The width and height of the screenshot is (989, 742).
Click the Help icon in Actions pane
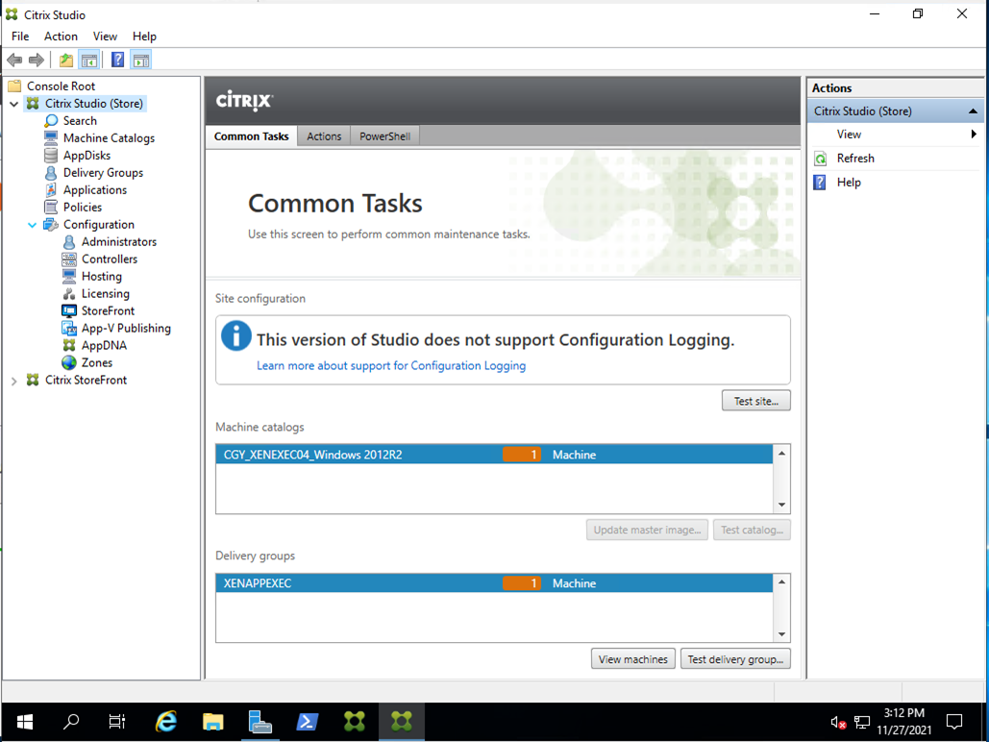pyautogui.click(x=820, y=183)
